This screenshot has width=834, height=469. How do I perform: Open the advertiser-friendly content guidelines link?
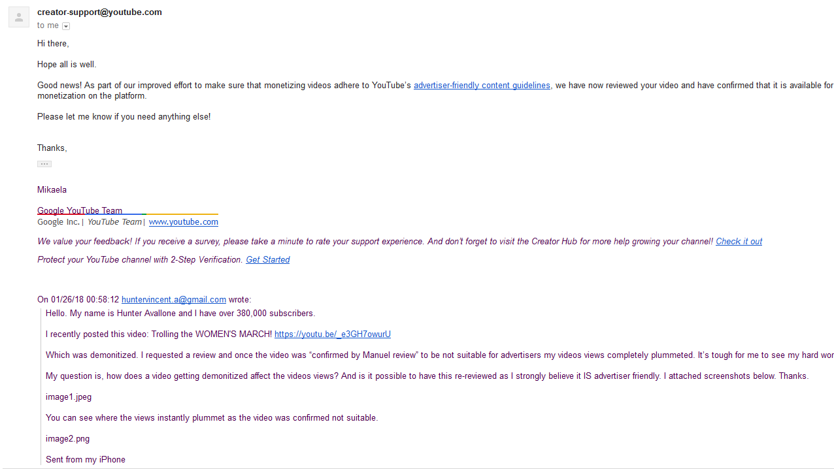(x=482, y=86)
